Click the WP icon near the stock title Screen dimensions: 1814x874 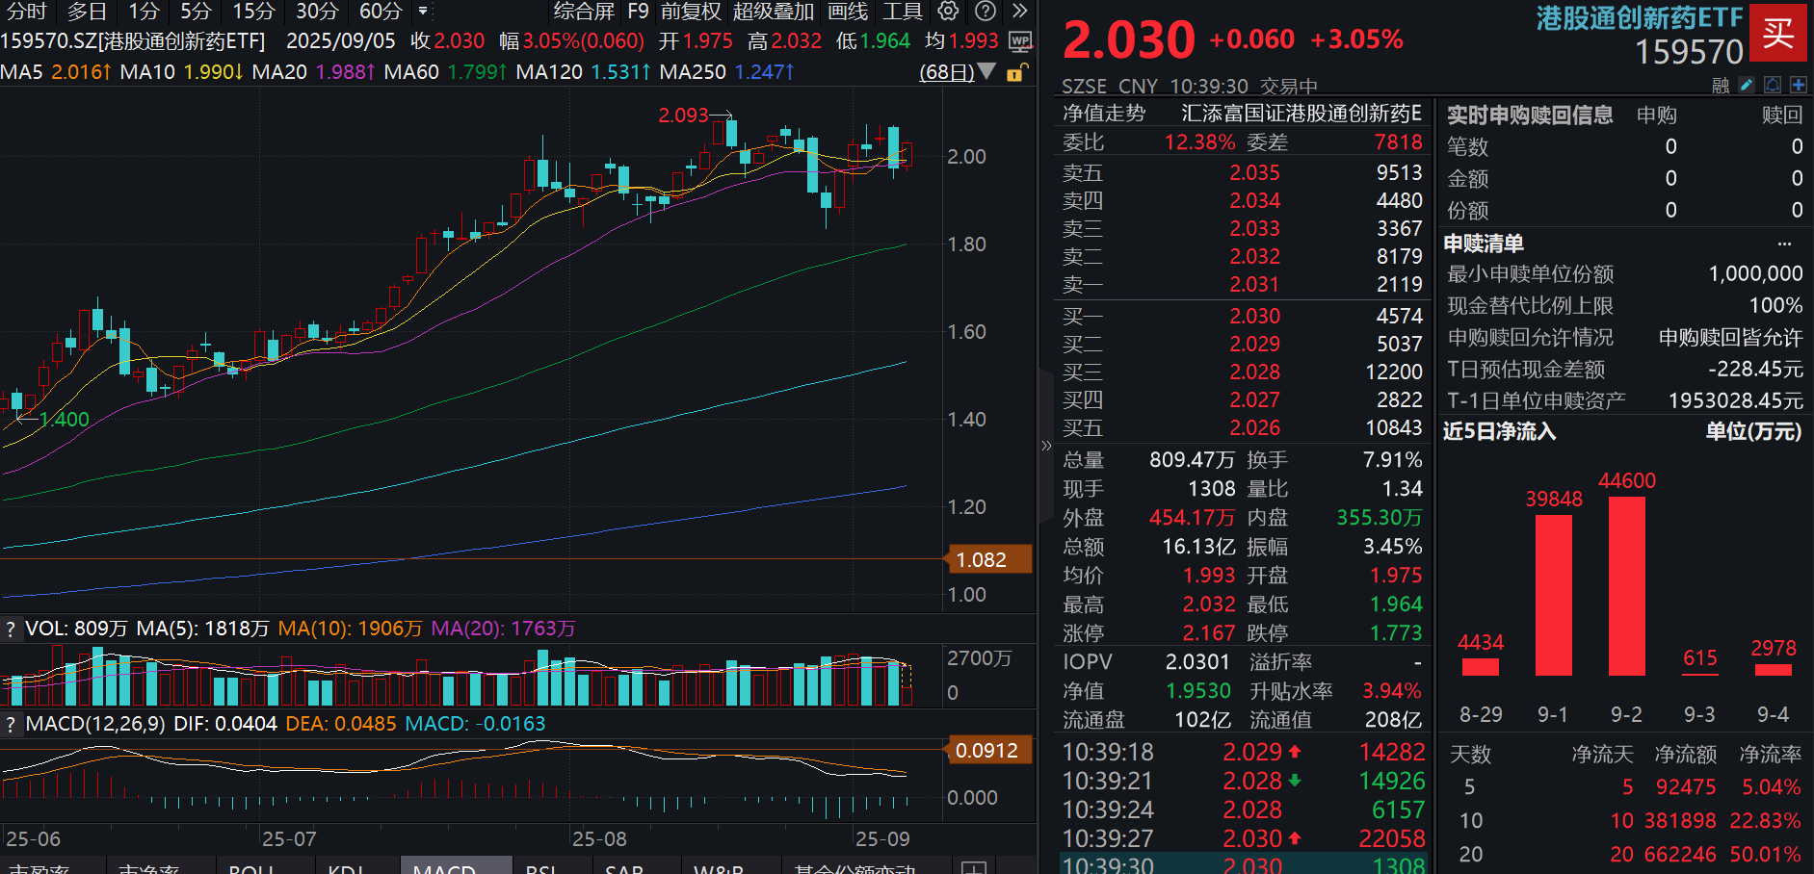click(1020, 41)
